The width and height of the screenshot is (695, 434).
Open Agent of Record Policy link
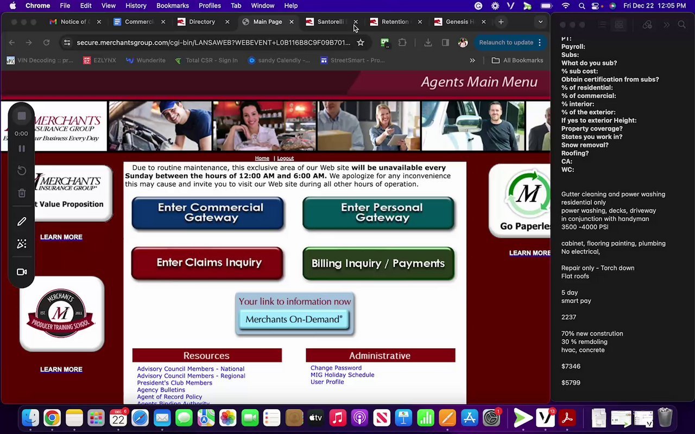point(169,397)
